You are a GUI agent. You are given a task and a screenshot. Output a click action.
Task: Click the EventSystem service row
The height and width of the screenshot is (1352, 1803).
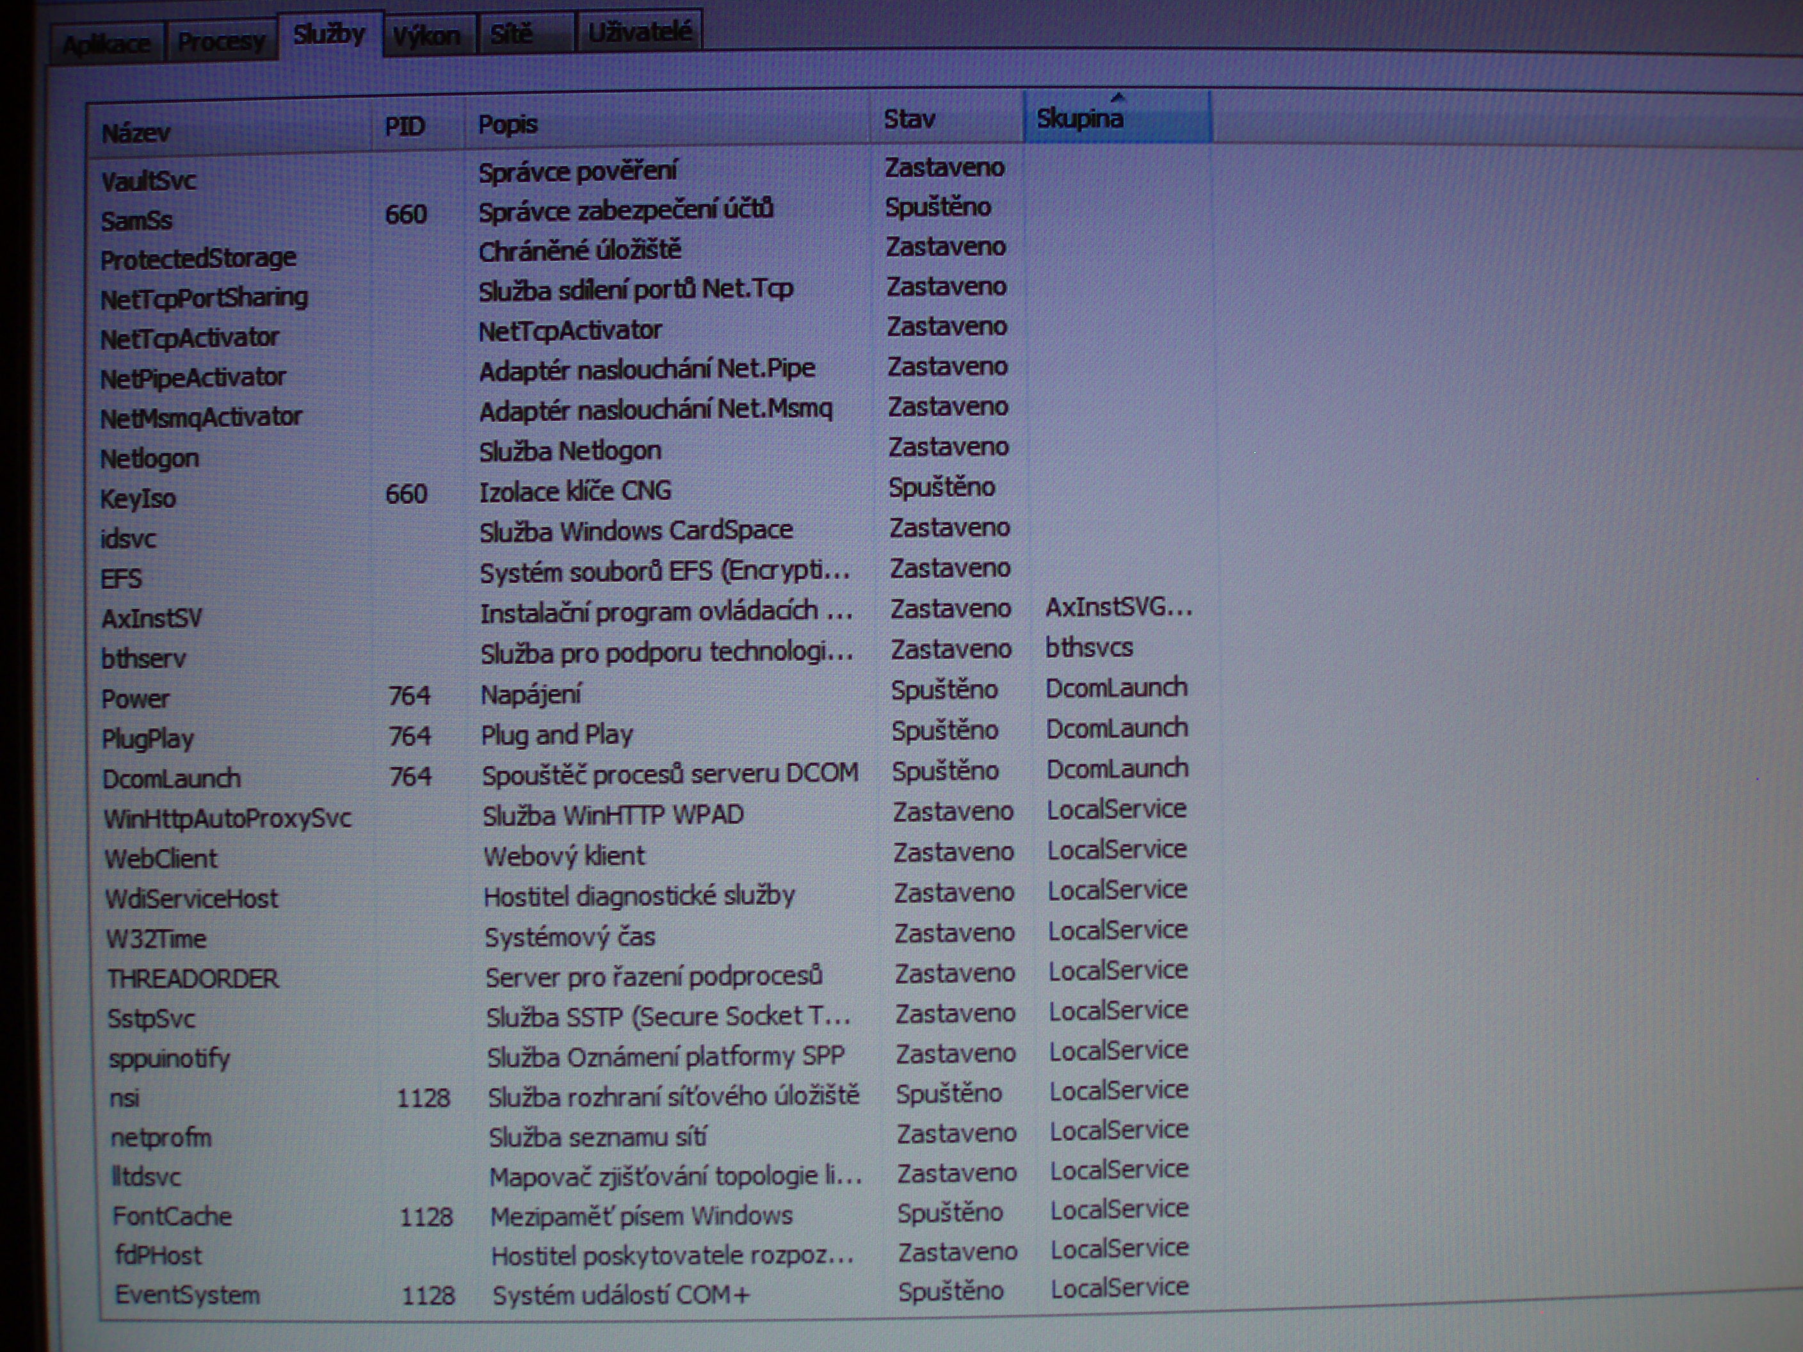[187, 1295]
